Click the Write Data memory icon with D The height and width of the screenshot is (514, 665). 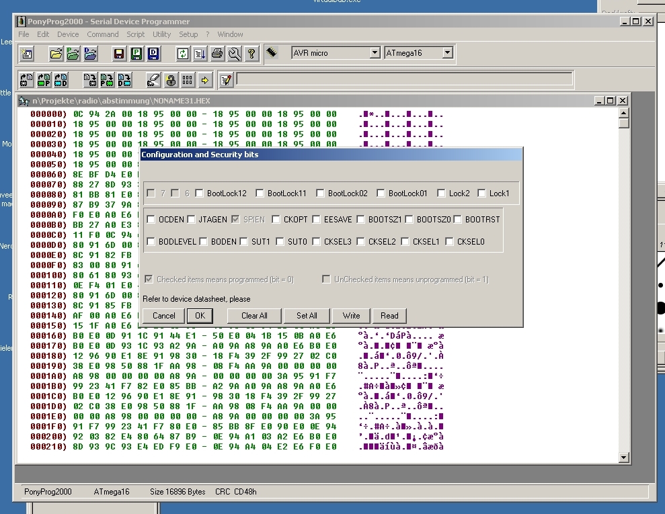coord(124,80)
